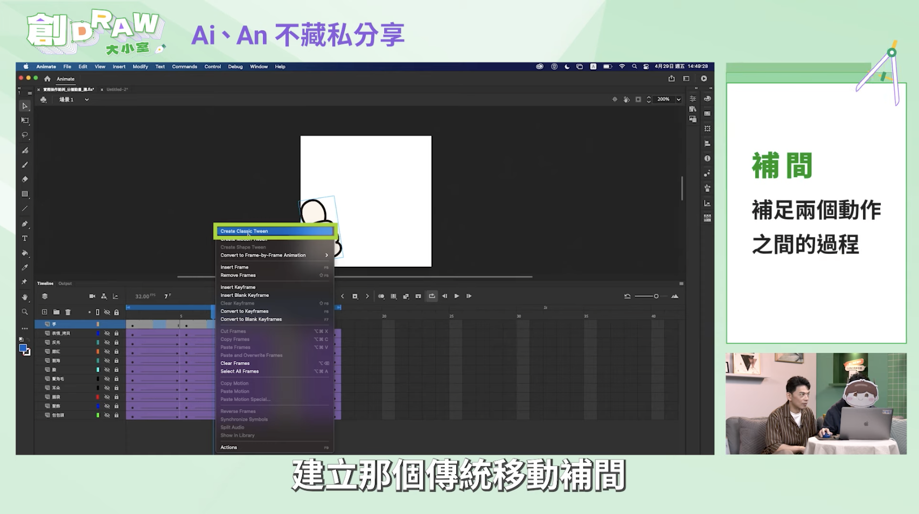919x514 pixels.
Task: Toggle lock on 反光 layer
Action: pyautogui.click(x=116, y=343)
